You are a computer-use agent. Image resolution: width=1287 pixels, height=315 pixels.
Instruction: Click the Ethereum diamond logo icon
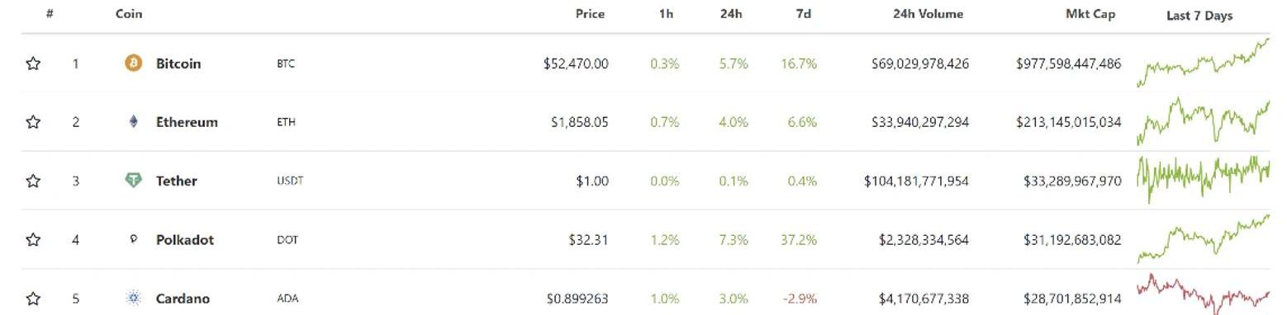[133, 122]
